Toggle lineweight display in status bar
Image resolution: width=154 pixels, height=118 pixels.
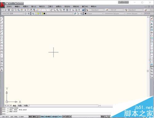[67, 116]
